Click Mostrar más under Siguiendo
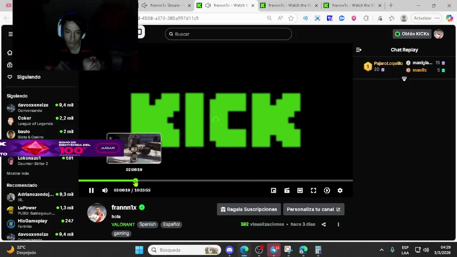The image size is (457, 257). [18, 173]
